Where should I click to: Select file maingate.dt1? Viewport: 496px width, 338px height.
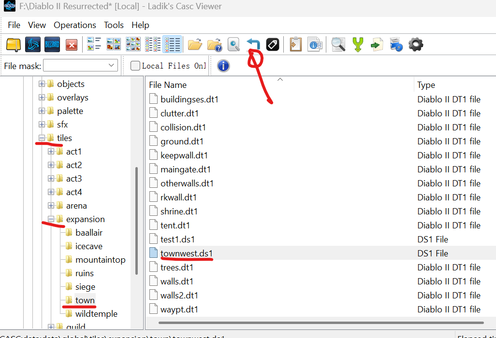click(x=185, y=169)
